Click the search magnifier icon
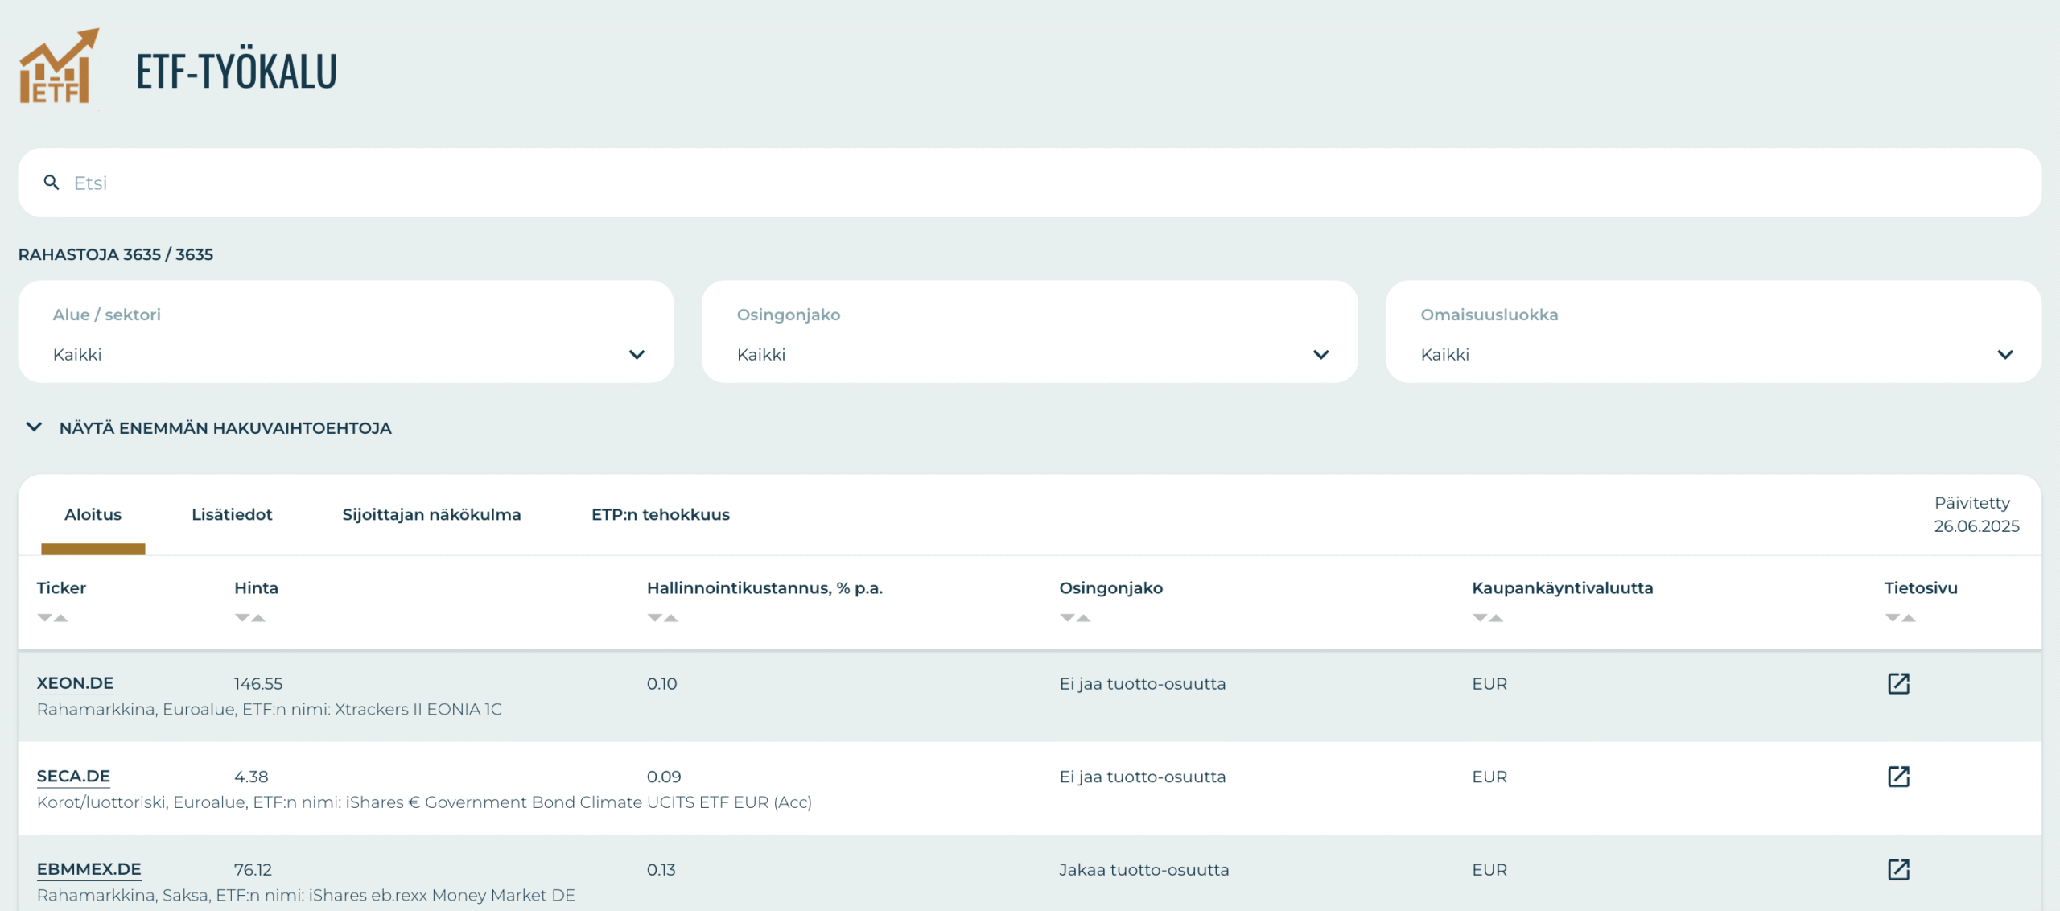 click(x=51, y=183)
